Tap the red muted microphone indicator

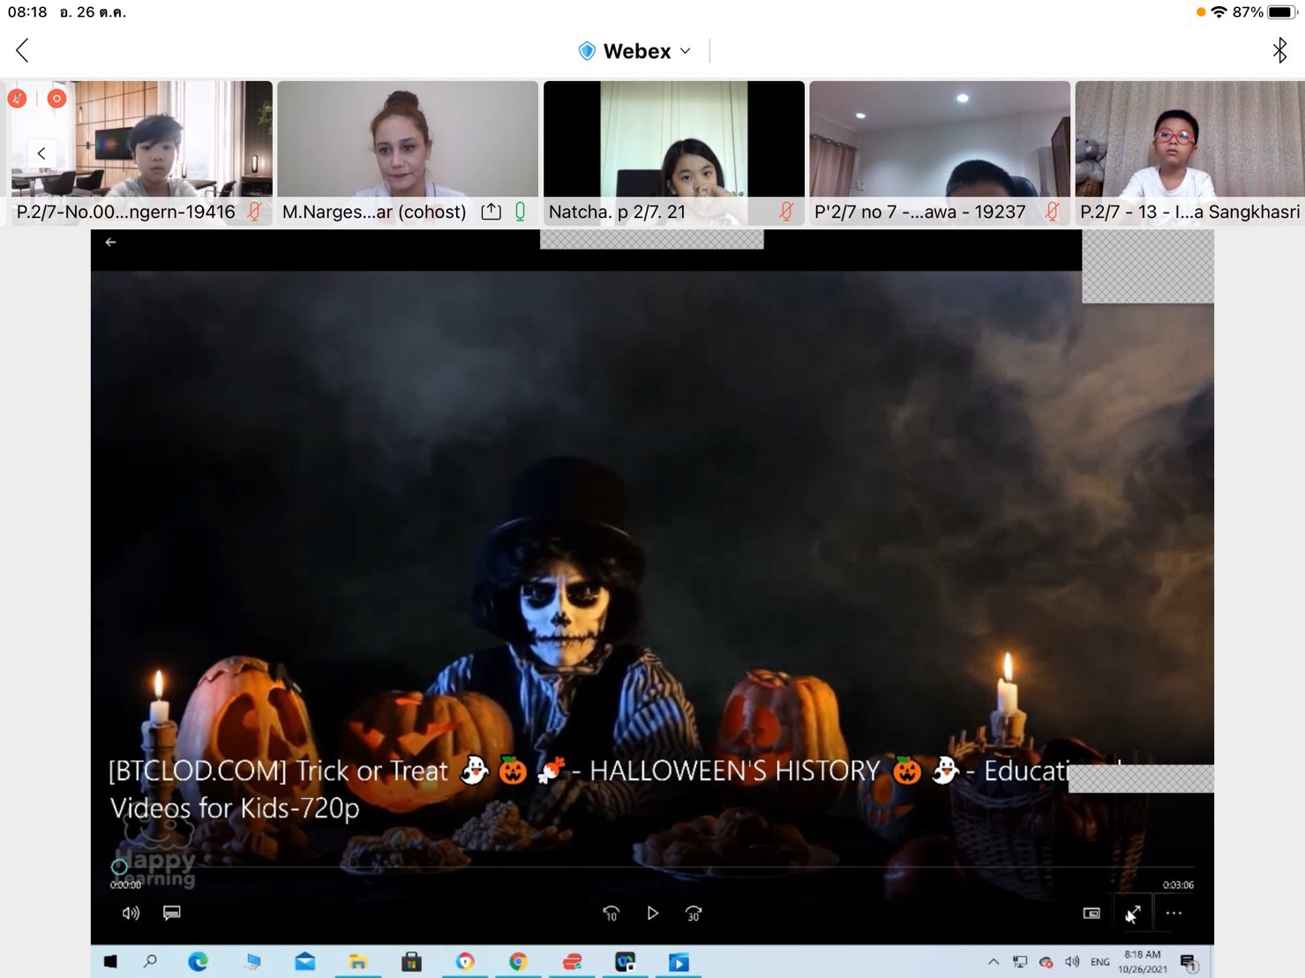(x=18, y=99)
